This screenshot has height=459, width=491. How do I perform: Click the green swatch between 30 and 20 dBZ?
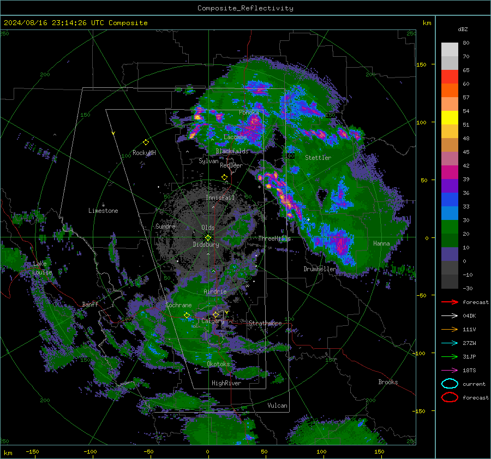(x=450, y=227)
